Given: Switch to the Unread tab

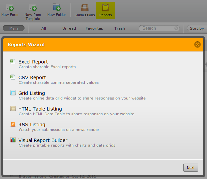Looking at the screenshot, I should (69, 28).
